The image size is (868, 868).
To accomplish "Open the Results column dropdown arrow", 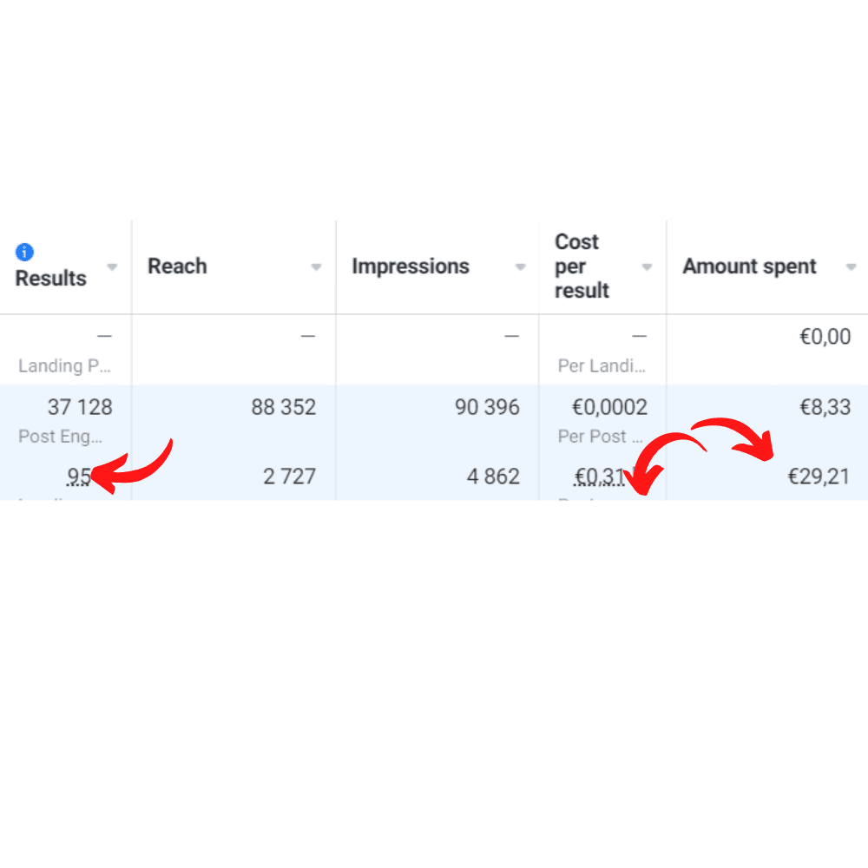I will point(112,267).
